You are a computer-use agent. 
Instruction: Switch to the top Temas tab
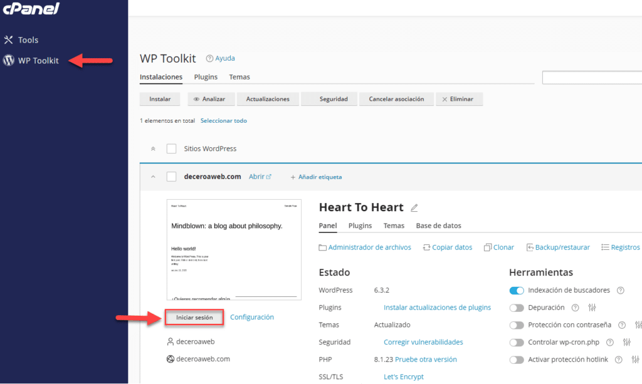(x=239, y=77)
